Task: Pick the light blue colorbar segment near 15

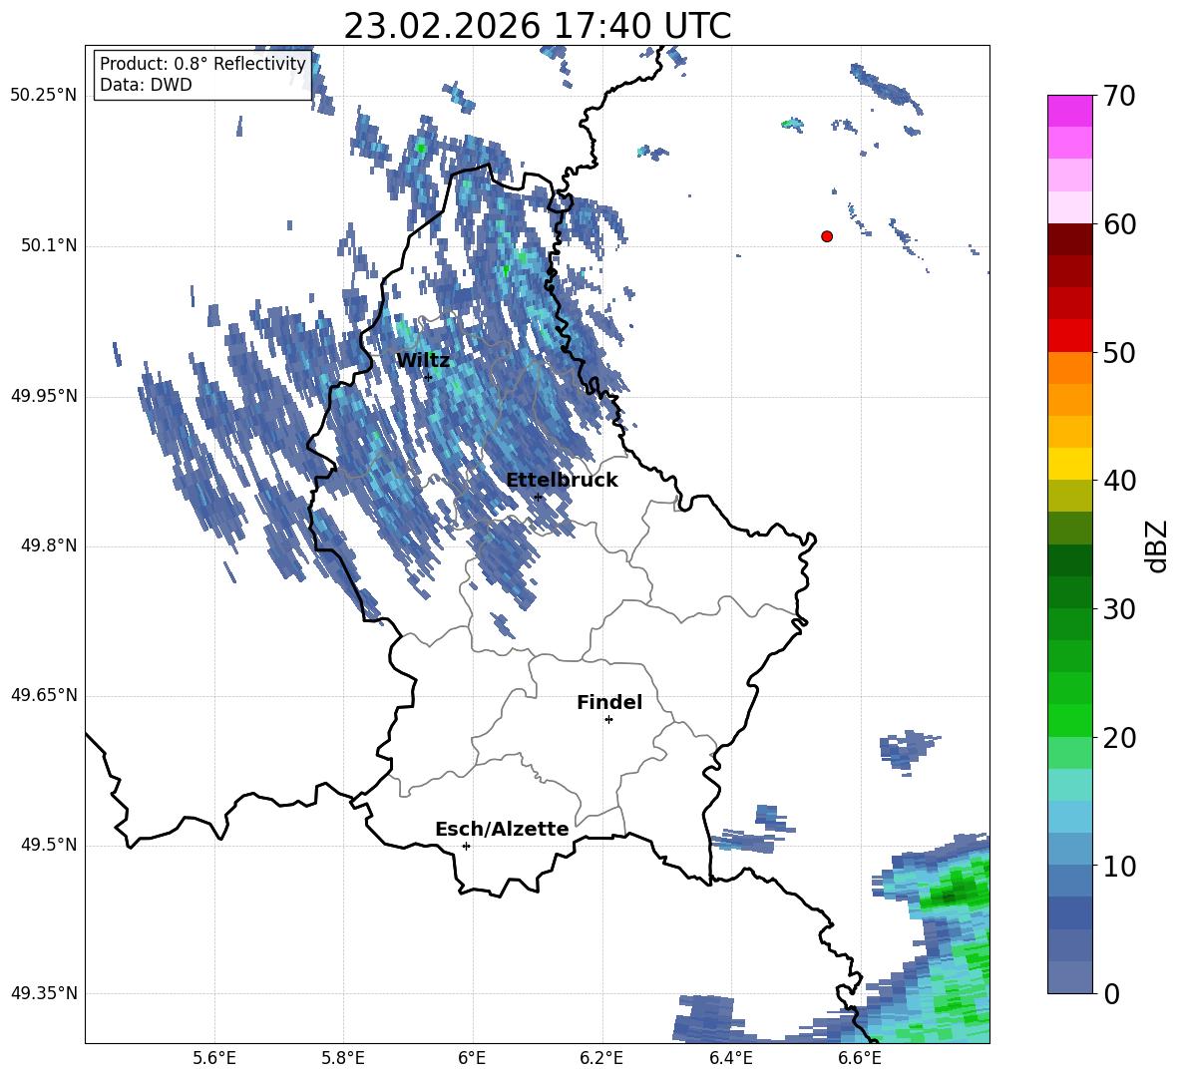Action: click(x=1070, y=817)
